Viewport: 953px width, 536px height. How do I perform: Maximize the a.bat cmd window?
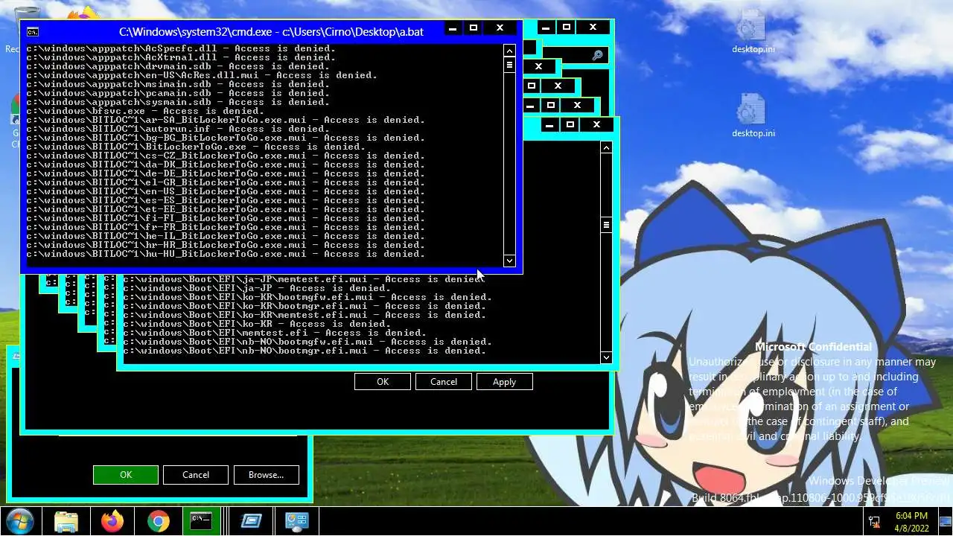coord(473,28)
